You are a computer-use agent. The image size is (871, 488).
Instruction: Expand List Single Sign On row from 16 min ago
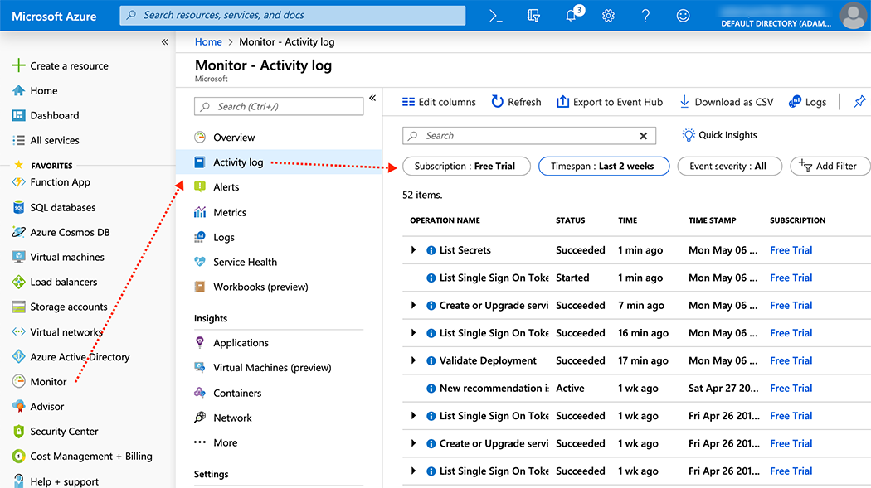click(x=413, y=333)
